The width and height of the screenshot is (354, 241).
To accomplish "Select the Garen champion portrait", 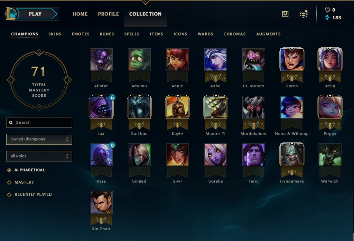I will [x=292, y=59].
